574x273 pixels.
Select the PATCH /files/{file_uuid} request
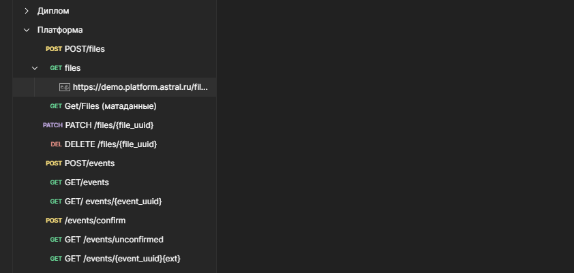[x=109, y=125]
